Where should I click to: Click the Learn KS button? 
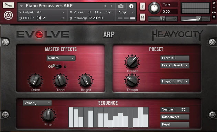(175, 58)
